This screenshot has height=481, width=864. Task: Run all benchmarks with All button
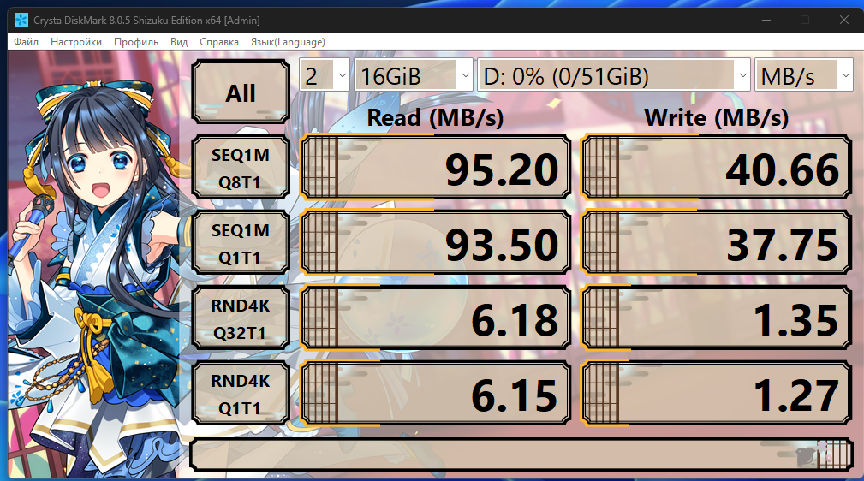[x=241, y=92]
